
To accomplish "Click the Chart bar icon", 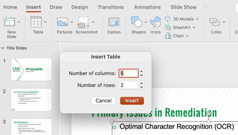I will pos(168,36).
